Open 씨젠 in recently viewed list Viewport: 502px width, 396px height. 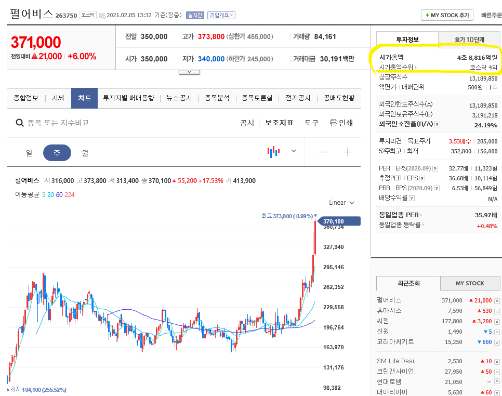pos(382,321)
